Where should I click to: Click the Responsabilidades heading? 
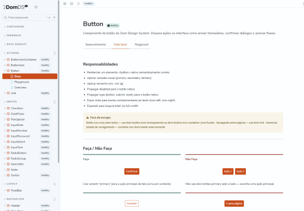click(x=101, y=64)
